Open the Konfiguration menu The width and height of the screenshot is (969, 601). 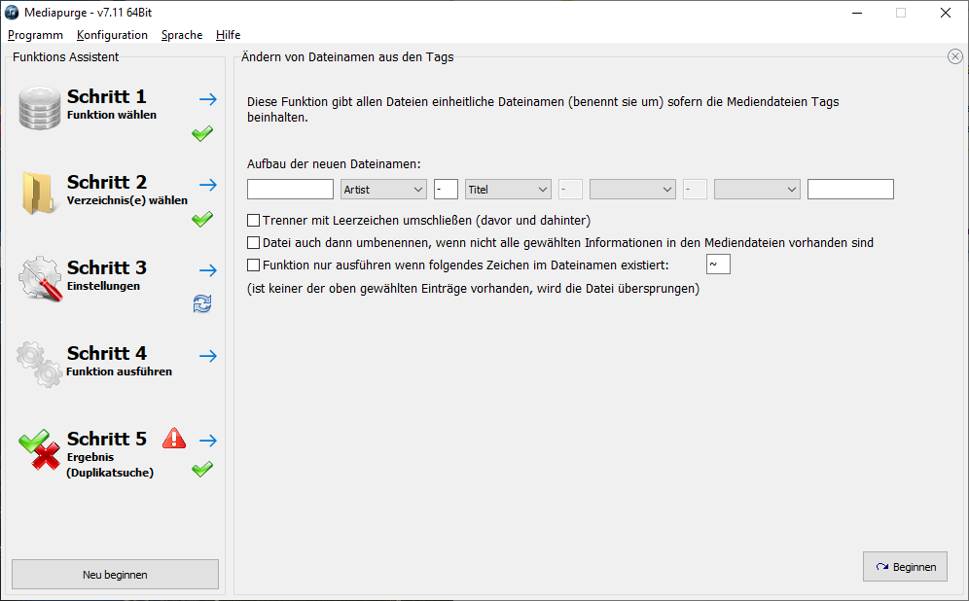click(112, 35)
